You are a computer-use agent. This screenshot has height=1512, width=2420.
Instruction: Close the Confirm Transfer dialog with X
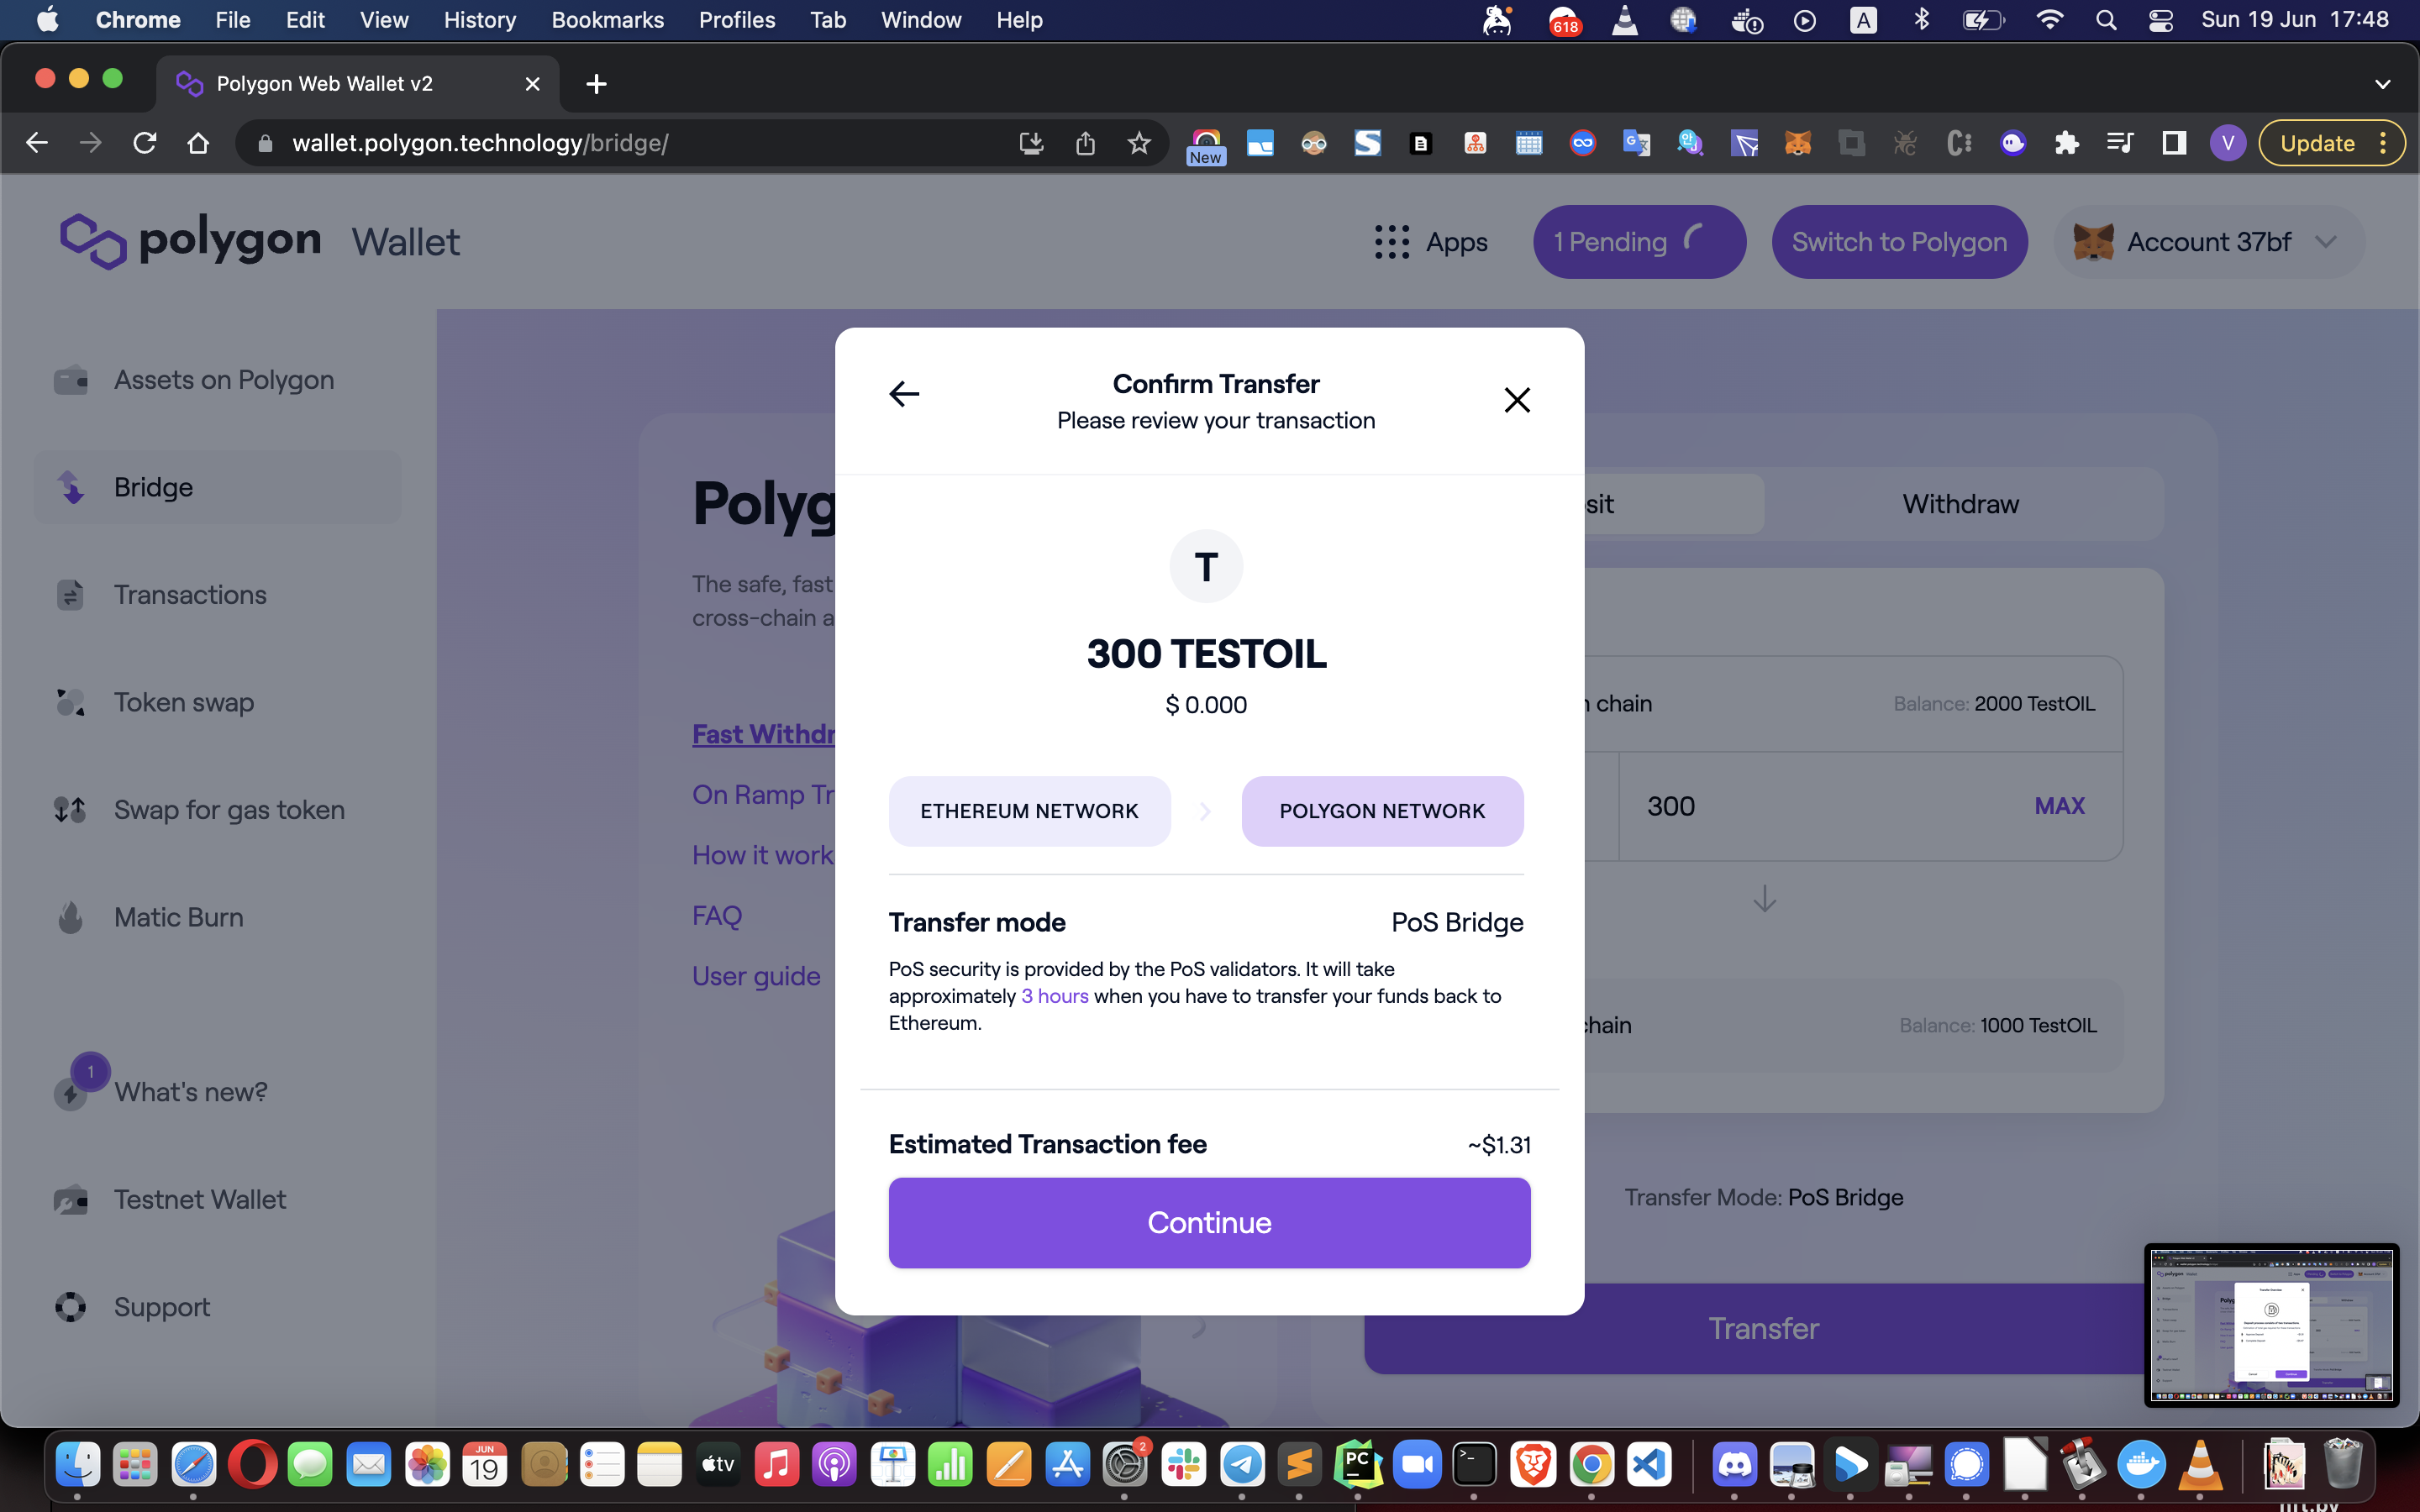click(x=1516, y=400)
